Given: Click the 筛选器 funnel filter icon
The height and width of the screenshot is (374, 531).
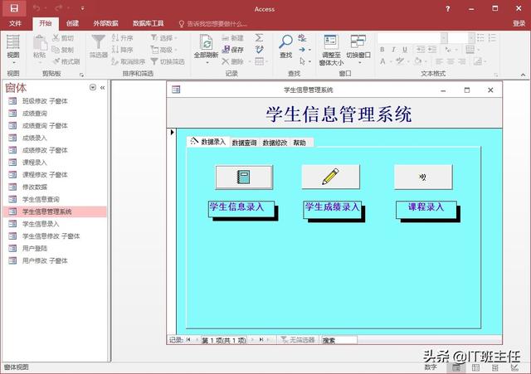Looking at the screenshot, I should coord(98,43).
